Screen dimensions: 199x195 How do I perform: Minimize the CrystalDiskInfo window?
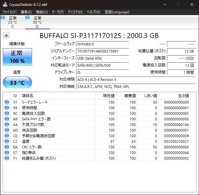click(x=165, y=4)
